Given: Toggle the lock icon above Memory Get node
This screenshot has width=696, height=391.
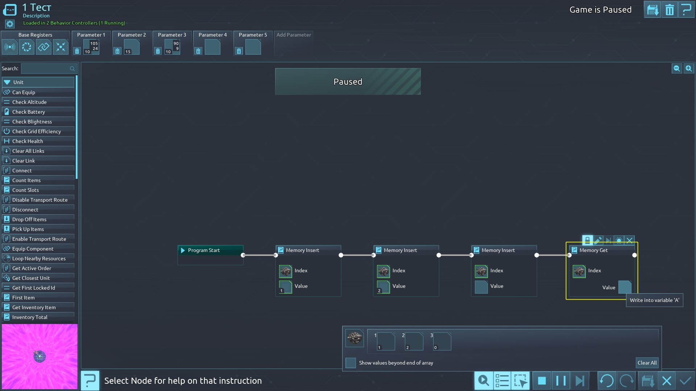Looking at the screenshot, I should [x=587, y=240].
